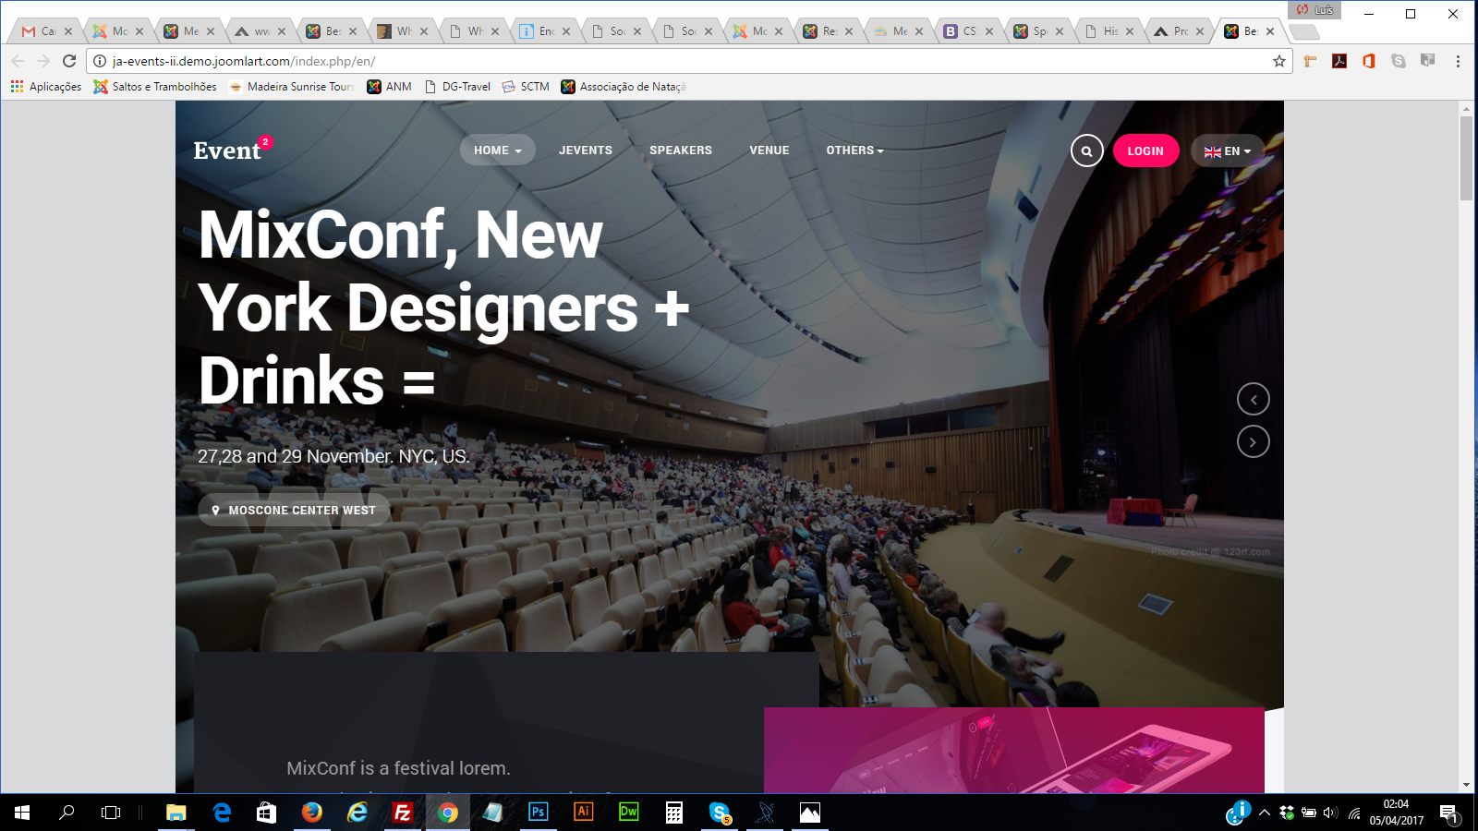
Task: Open the SCTM bookmark
Action: pos(526,87)
